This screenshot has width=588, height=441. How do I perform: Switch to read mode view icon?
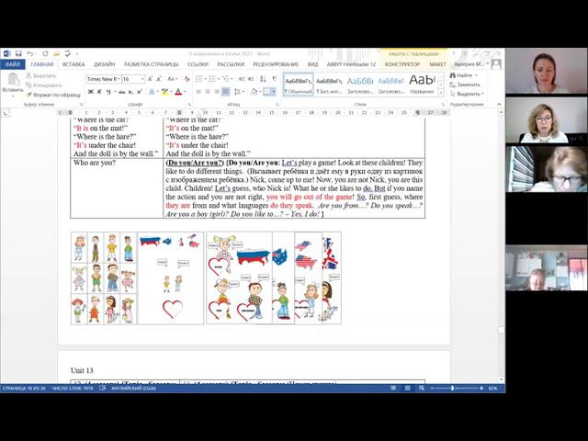click(393, 388)
